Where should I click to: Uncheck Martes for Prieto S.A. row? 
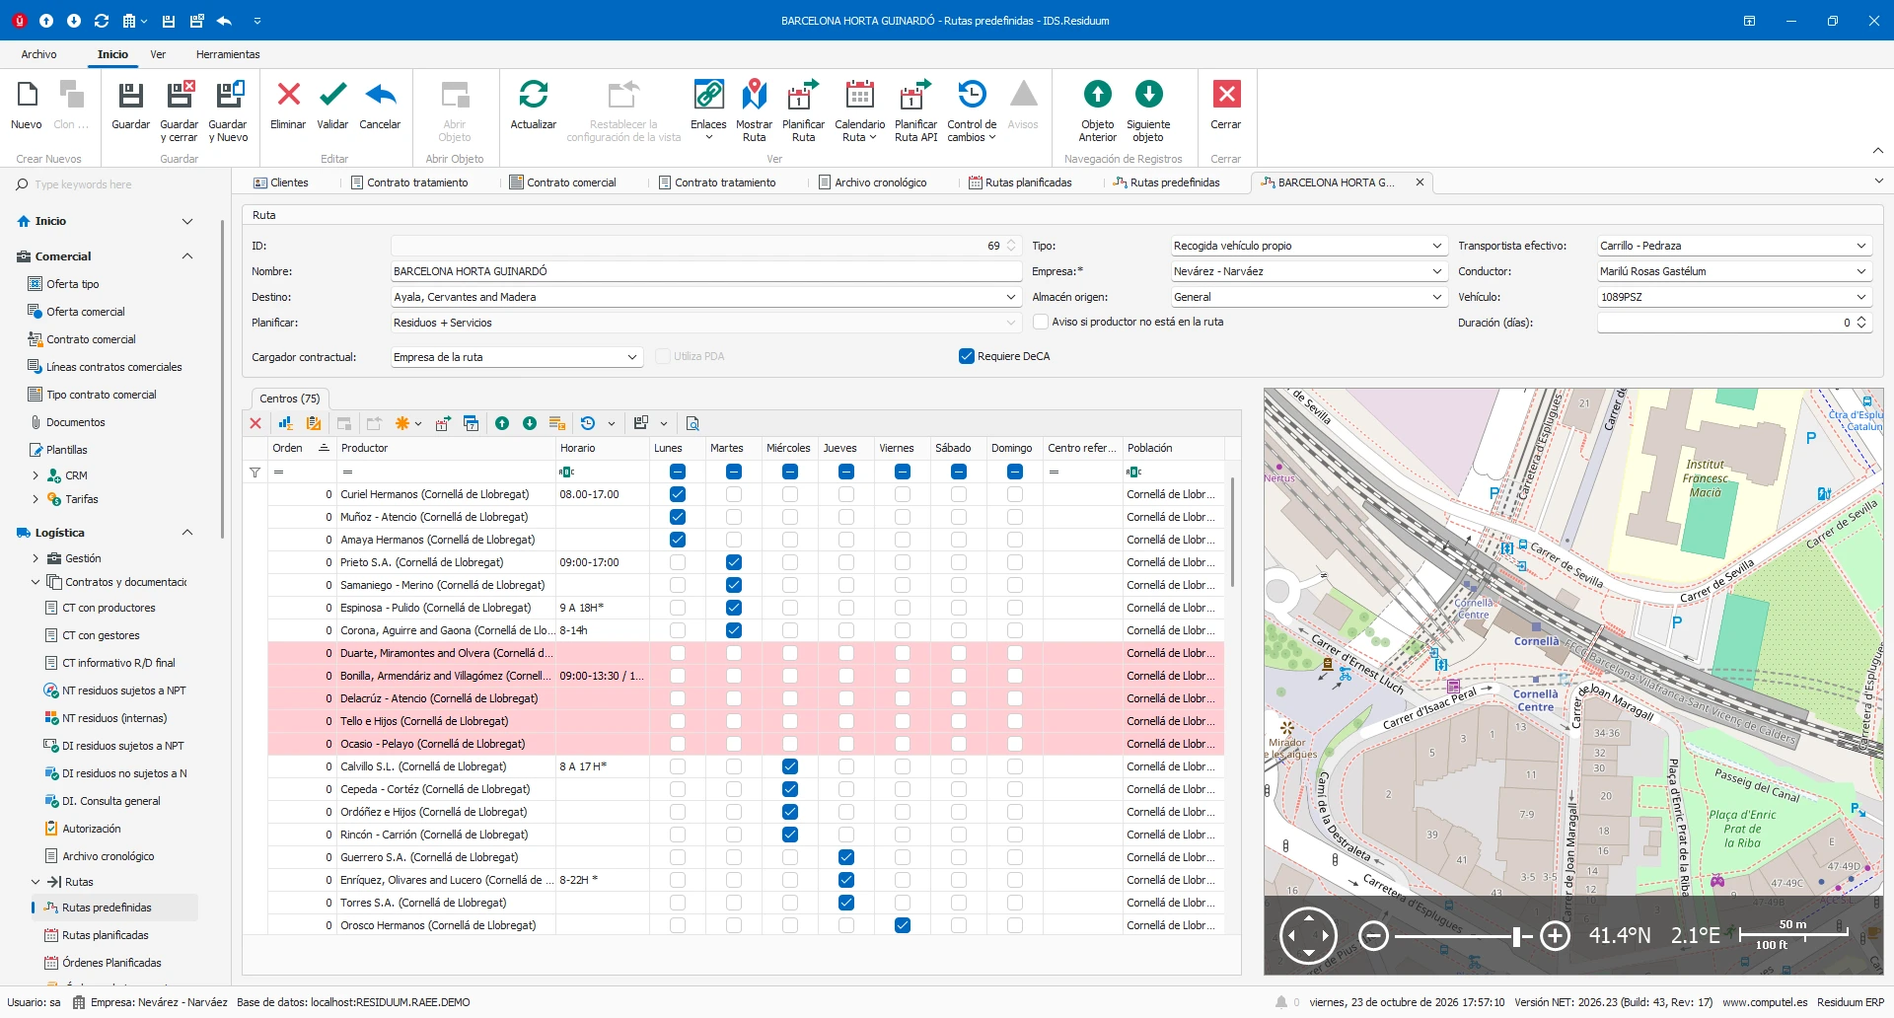734,562
